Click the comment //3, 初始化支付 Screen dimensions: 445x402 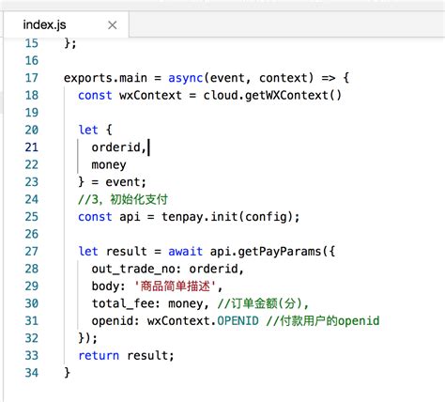tap(123, 199)
